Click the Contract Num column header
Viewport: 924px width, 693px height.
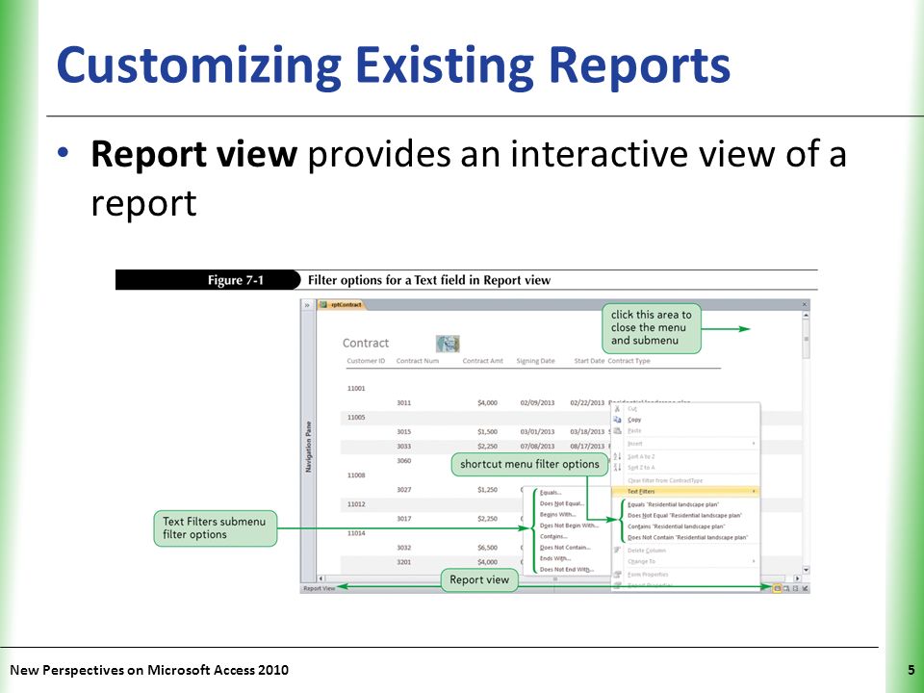pos(417,361)
